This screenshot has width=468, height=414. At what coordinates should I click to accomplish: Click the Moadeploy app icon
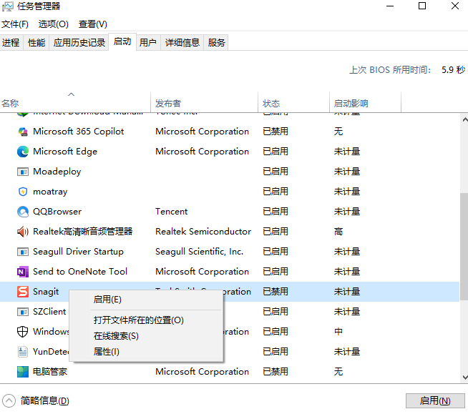pyautogui.click(x=23, y=172)
